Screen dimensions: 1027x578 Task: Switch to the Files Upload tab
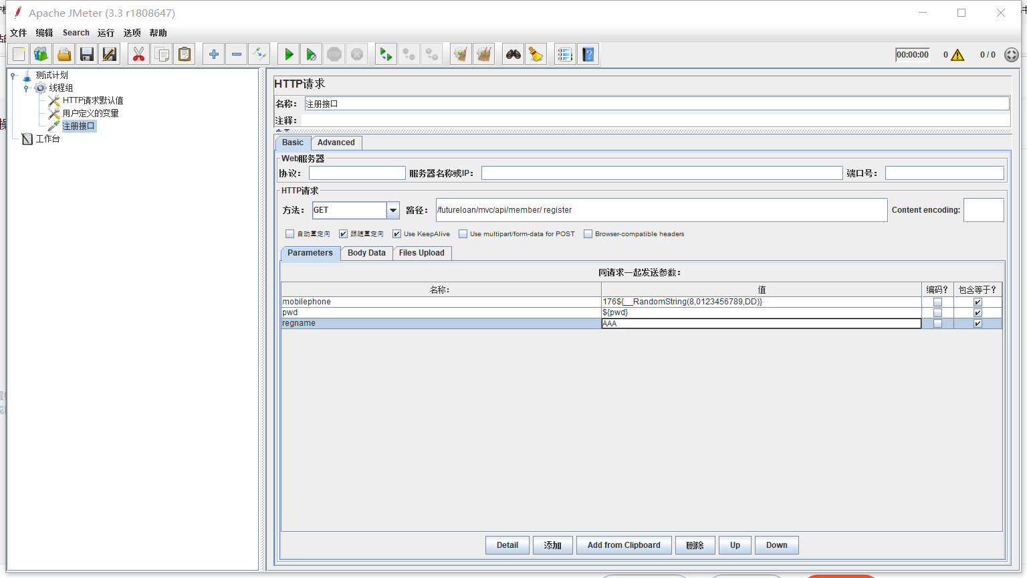[422, 253]
